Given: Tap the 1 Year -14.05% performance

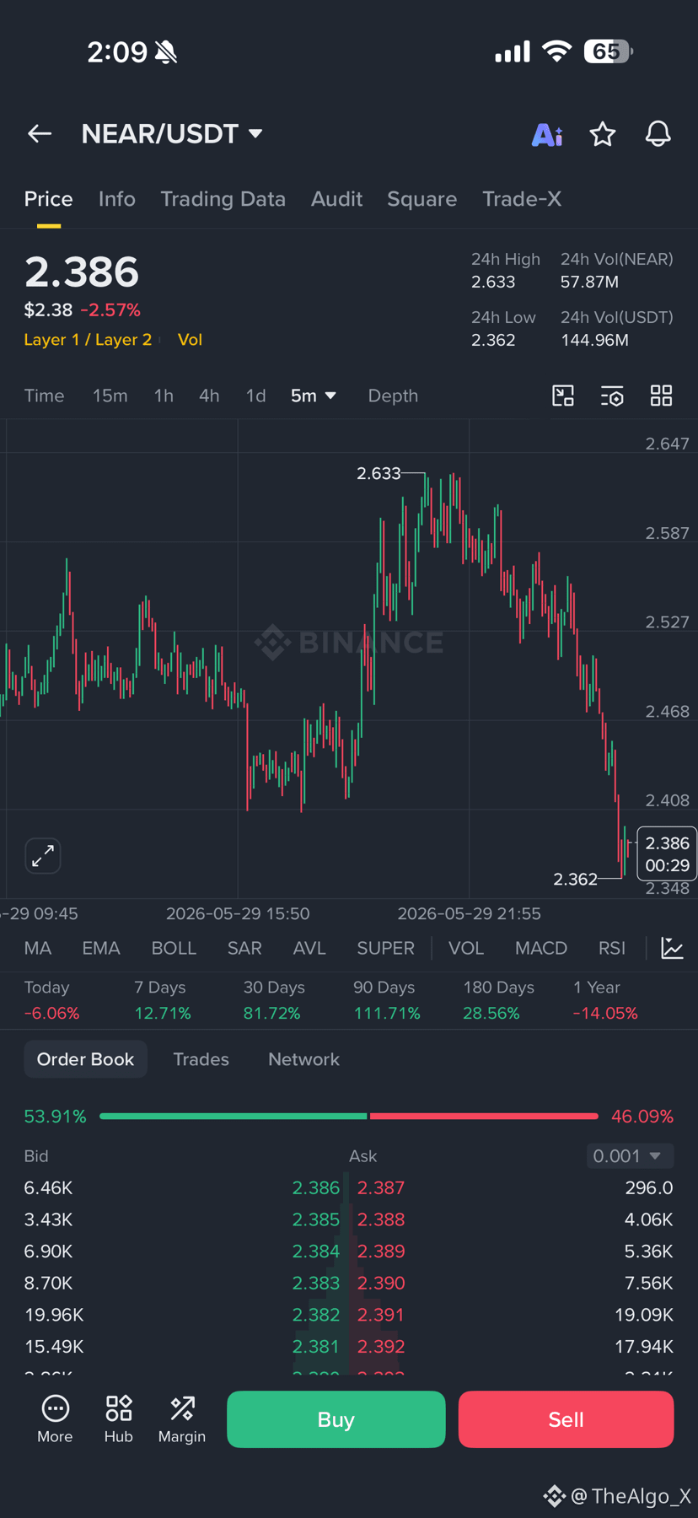Looking at the screenshot, I should coord(605,1000).
